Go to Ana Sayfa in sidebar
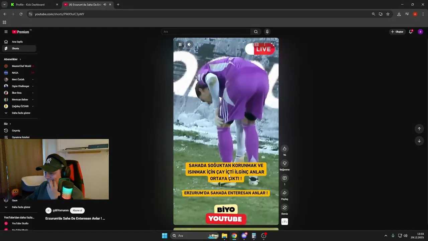428x241 pixels. coord(19,42)
